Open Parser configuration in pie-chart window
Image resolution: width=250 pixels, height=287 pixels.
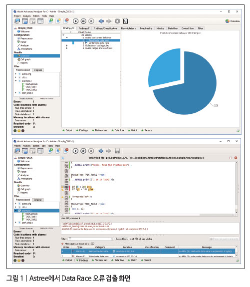[x=22, y=42]
